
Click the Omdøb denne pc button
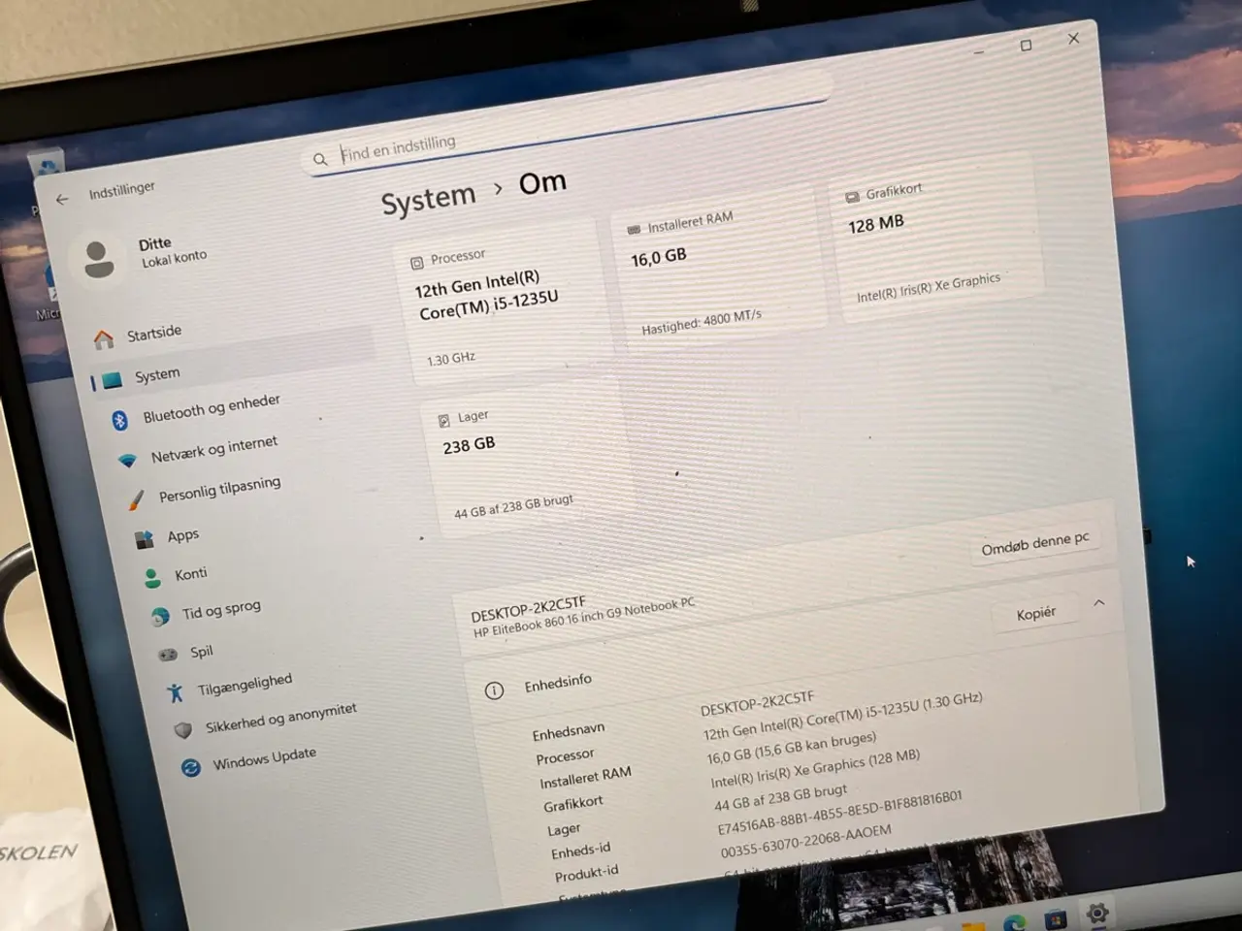click(x=1035, y=543)
